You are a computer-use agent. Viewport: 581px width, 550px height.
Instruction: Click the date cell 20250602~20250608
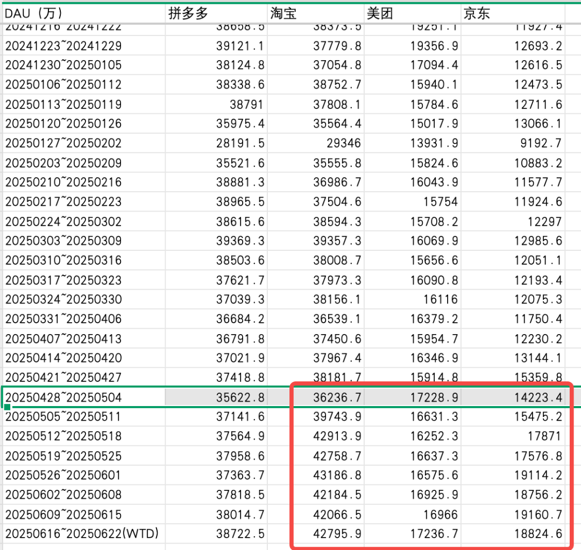(84, 495)
